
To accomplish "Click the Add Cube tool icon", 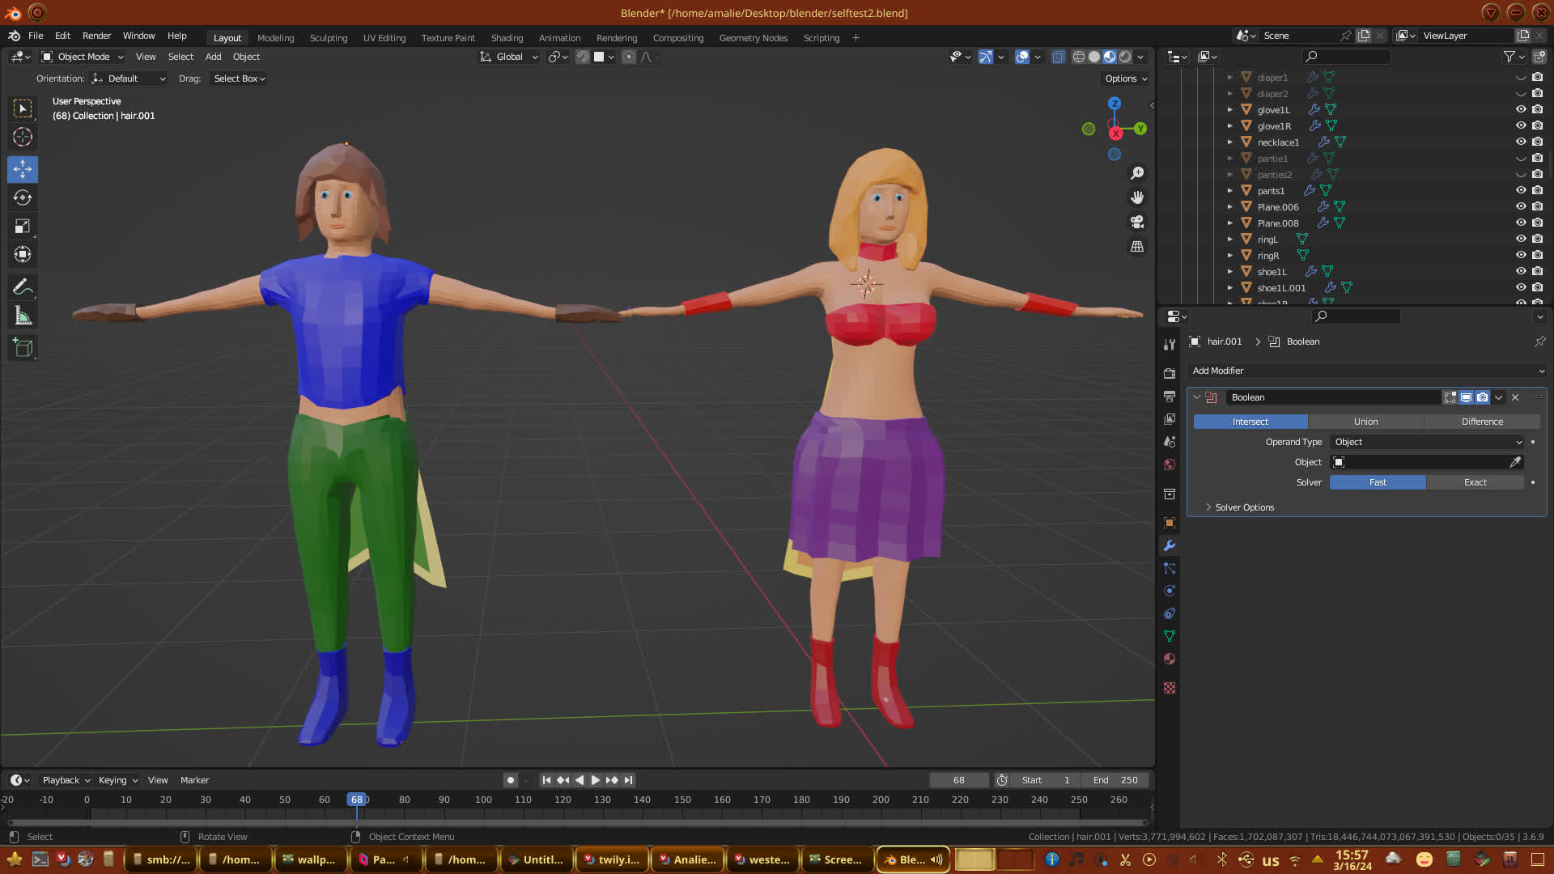I will click(23, 348).
